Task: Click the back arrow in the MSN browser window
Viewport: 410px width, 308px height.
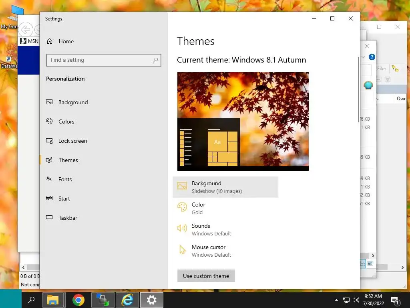Action: coord(25,30)
